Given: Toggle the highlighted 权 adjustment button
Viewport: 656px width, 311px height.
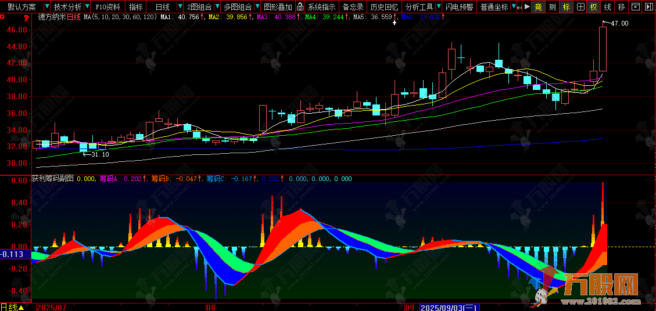Looking at the screenshot, I should (x=593, y=7).
